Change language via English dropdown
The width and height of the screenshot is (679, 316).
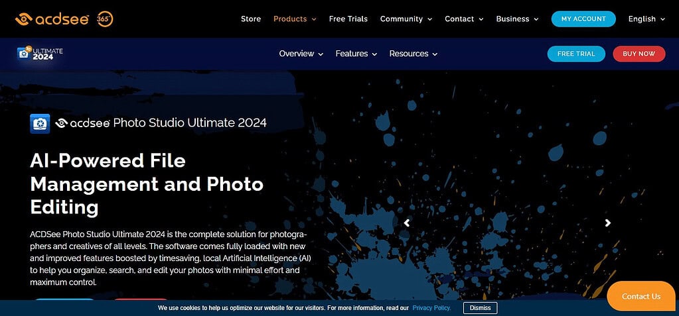(x=646, y=19)
